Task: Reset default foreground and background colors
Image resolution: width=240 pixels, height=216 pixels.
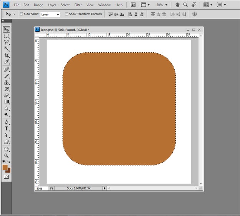Action: click(4, 162)
